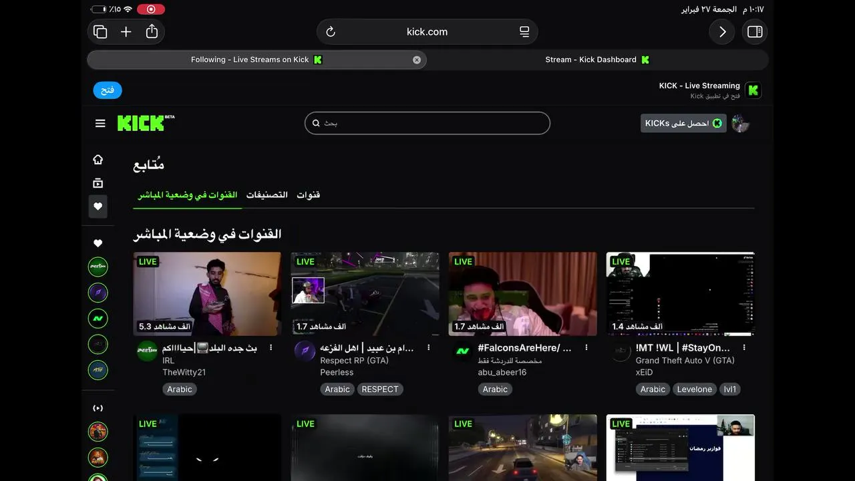Select القنوات في وضعية المباشر tab
Screen dimensions: 855x481
pyautogui.click(x=188, y=195)
